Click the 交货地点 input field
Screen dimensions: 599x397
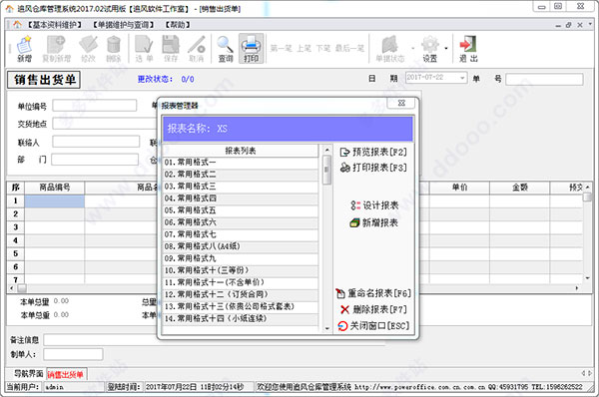(105, 124)
